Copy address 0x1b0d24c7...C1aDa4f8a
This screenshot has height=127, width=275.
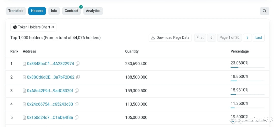click(x=77, y=118)
